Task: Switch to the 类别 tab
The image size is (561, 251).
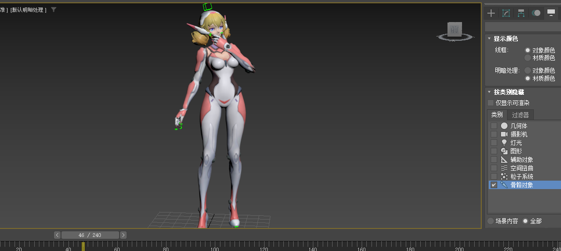Action: click(x=497, y=114)
